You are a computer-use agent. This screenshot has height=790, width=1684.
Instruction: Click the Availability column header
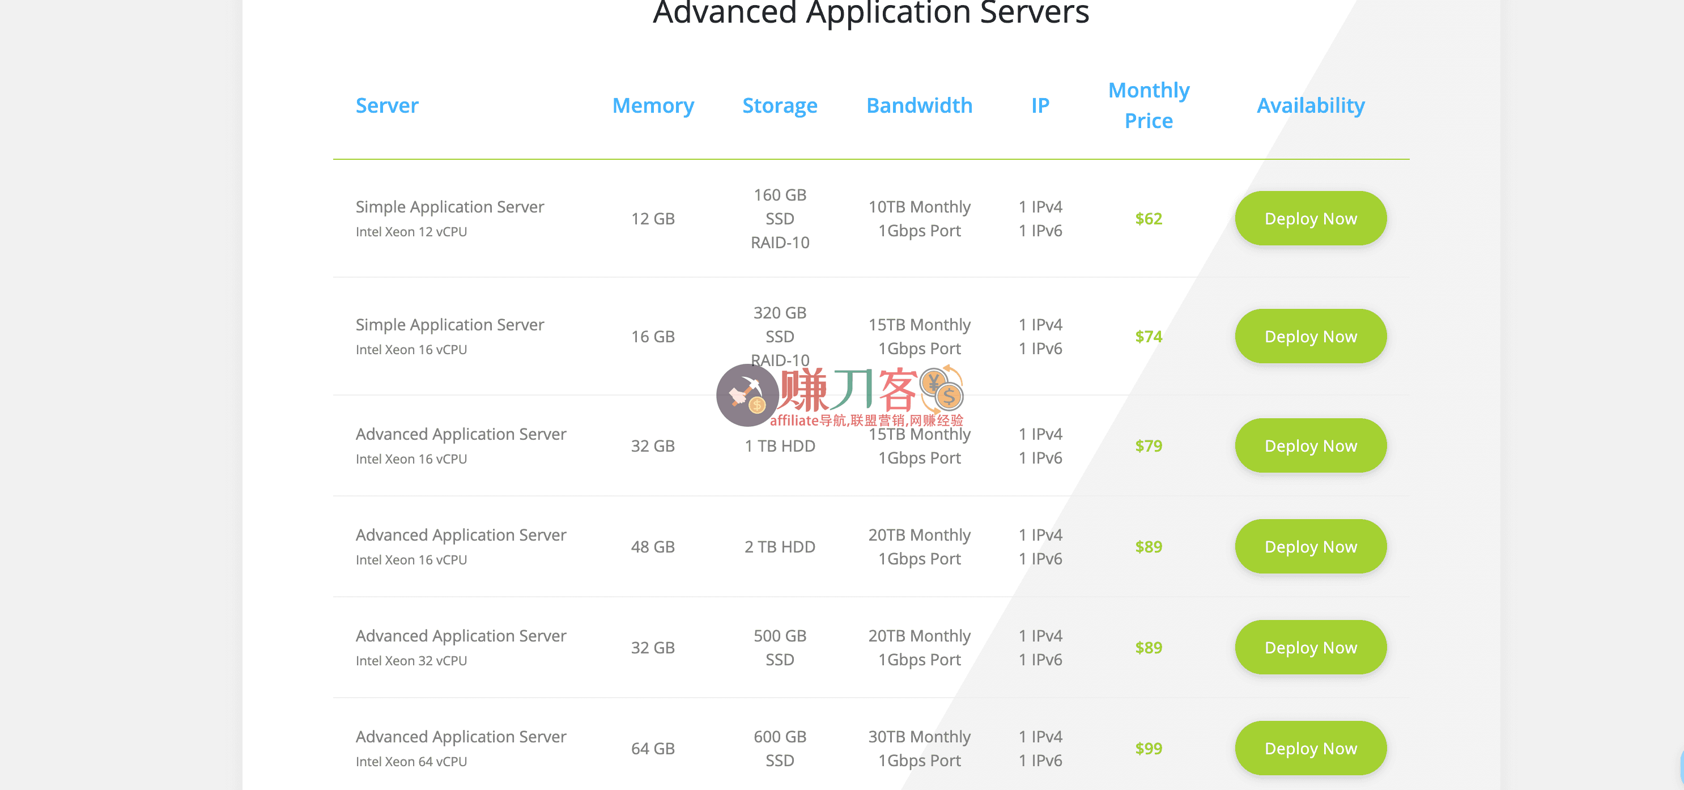point(1310,105)
